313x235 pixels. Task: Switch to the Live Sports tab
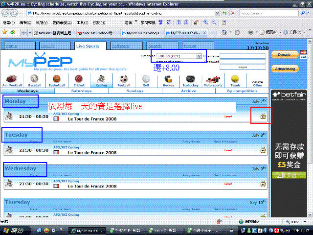pyautogui.click(x=90, y=46)
